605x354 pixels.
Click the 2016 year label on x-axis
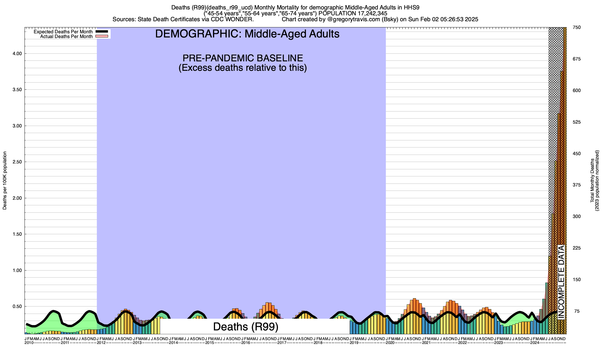(245, 343)
